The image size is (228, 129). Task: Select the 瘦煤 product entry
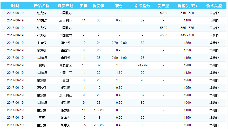coord(42,118)
